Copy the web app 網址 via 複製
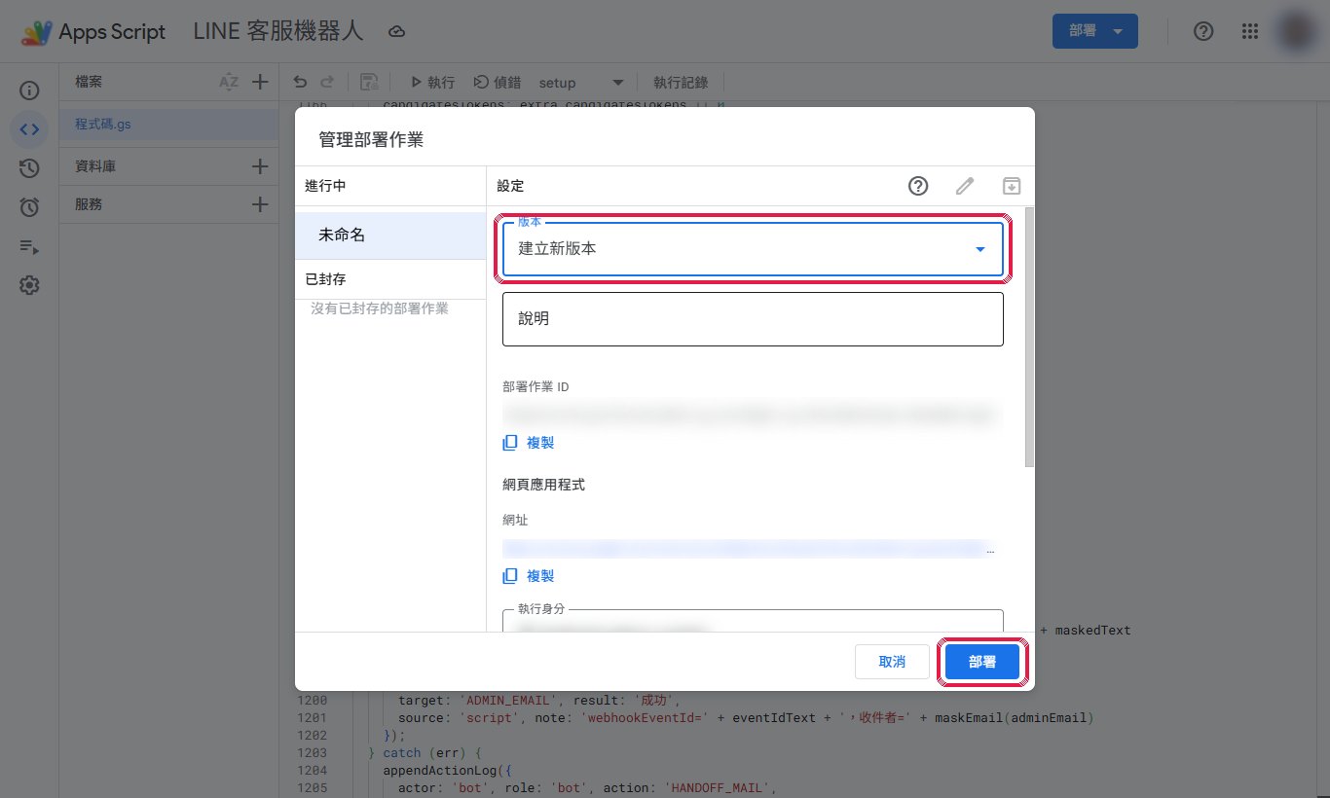This screenshot has width=1330, height=798. 529,575
